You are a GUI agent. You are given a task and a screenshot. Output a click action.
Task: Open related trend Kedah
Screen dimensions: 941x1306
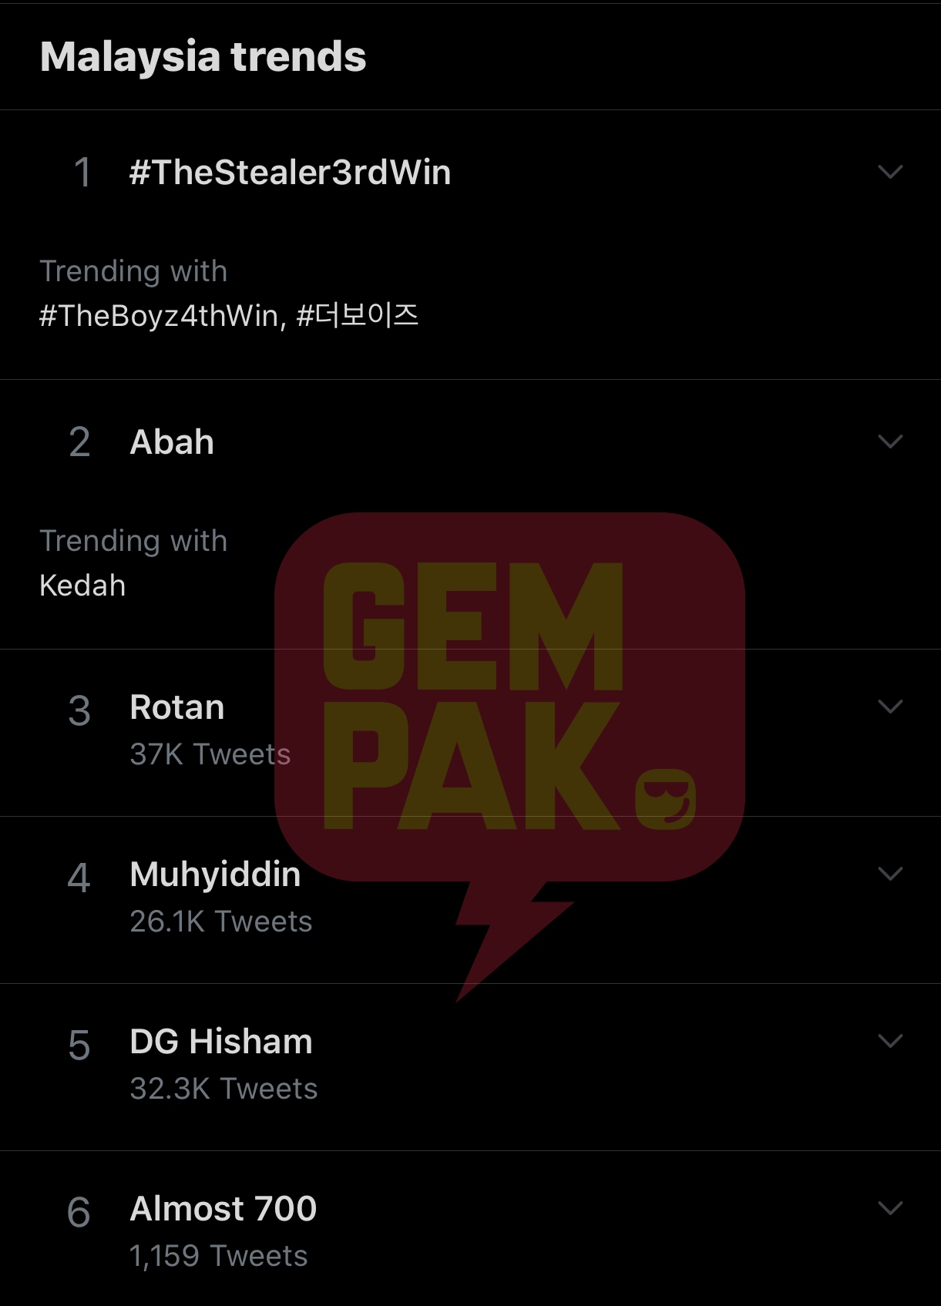click(82, 586)
